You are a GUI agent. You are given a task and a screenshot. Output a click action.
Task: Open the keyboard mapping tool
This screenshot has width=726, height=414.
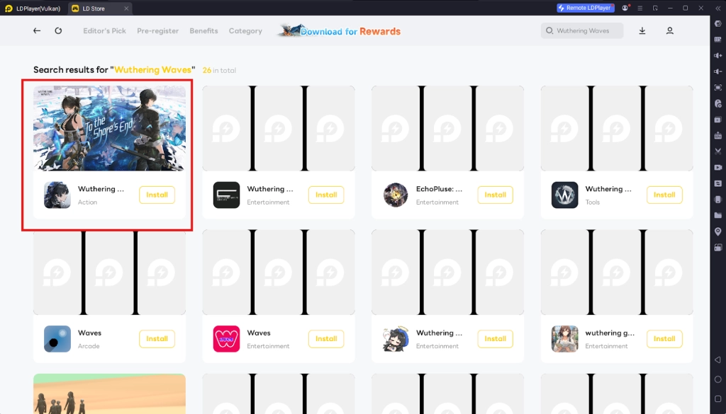coord(718,40)
